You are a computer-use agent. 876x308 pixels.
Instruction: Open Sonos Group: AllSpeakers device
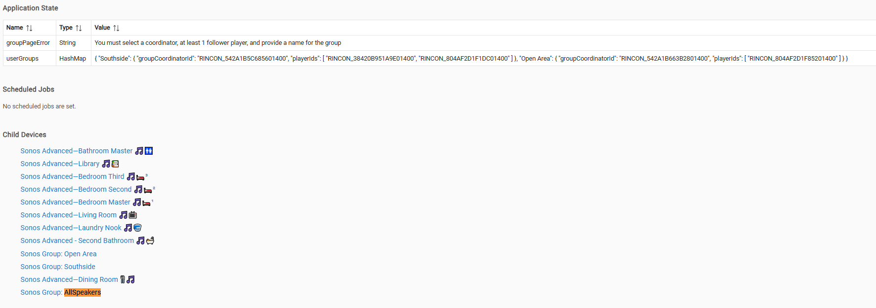(x=61, y=292)
